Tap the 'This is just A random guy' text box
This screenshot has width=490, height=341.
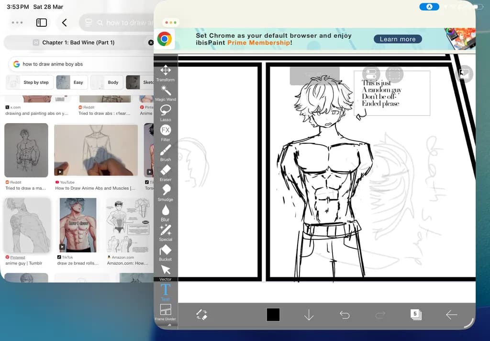coord(392,93)
